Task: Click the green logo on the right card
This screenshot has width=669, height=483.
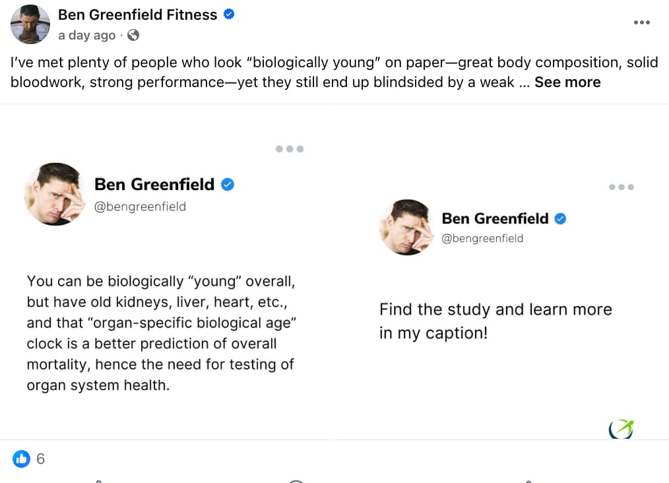Action: click(621, 429)
